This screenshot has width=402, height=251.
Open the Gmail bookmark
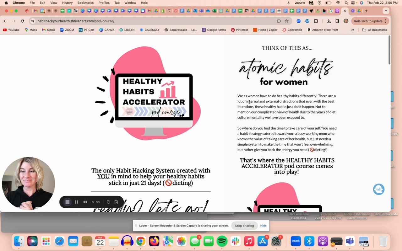48,30
